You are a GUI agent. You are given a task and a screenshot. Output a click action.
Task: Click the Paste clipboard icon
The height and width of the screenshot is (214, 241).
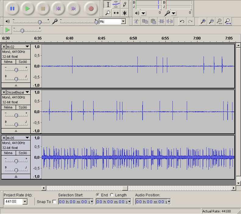[x=153, y=22]
